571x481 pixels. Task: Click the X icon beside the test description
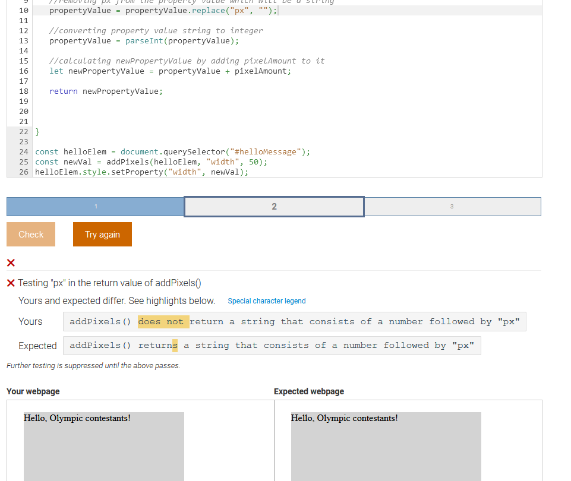pos(10,283)
